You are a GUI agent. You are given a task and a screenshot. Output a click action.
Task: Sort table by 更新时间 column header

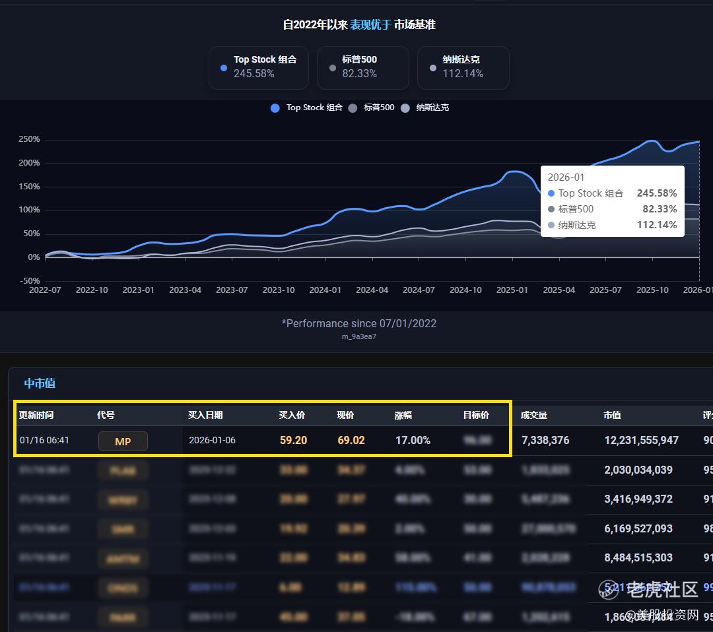click(x=36, y=415)
